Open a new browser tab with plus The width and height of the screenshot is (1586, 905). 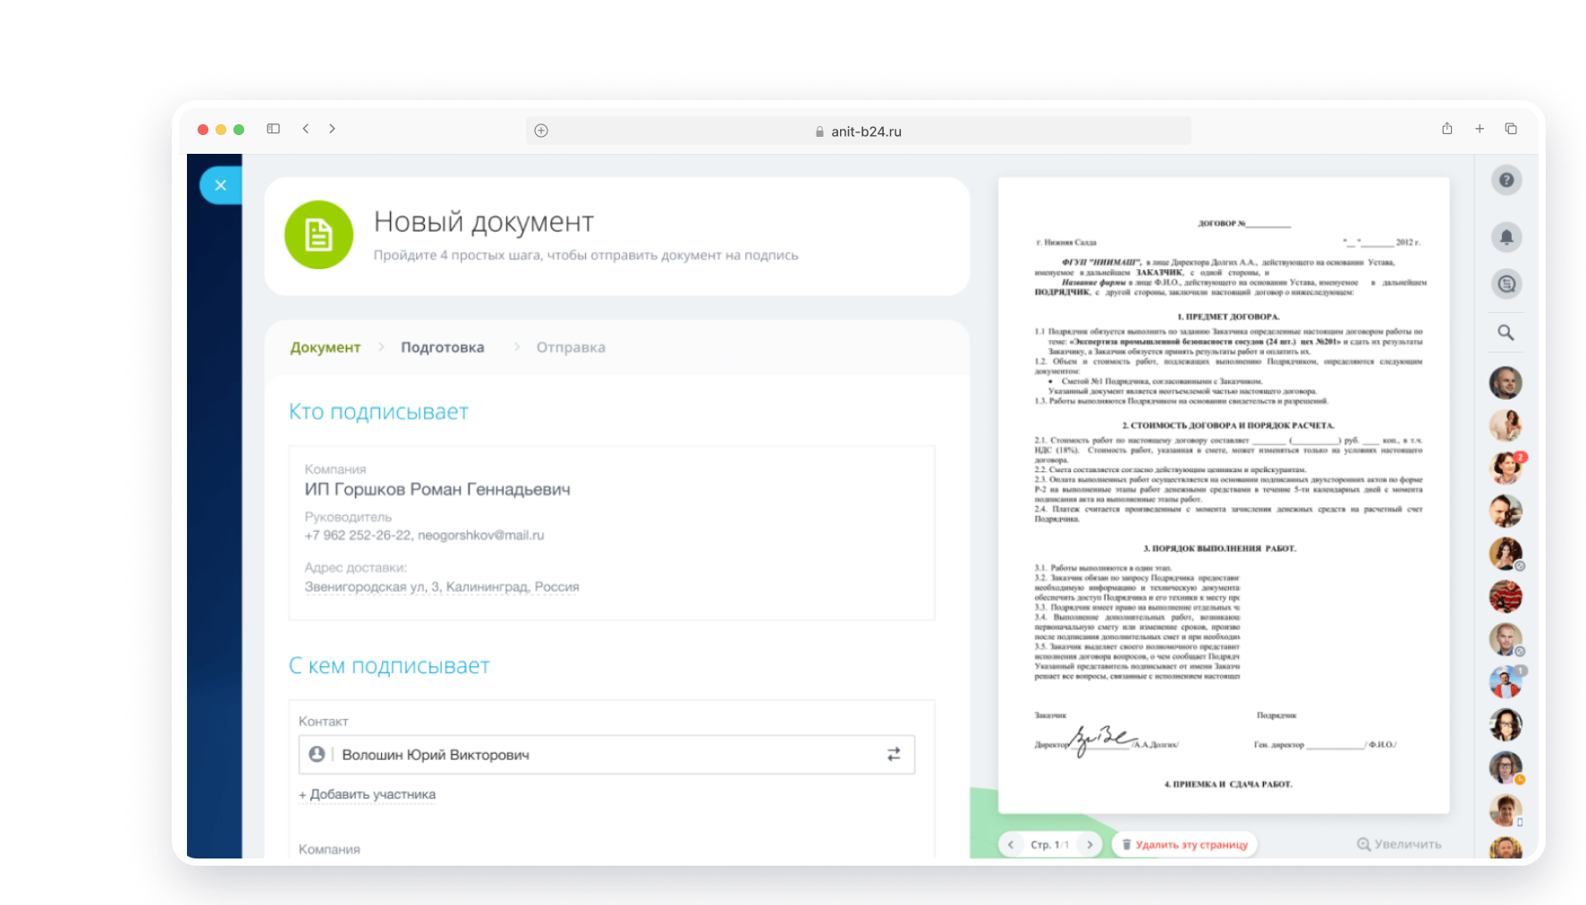[x=1480, y=129]
